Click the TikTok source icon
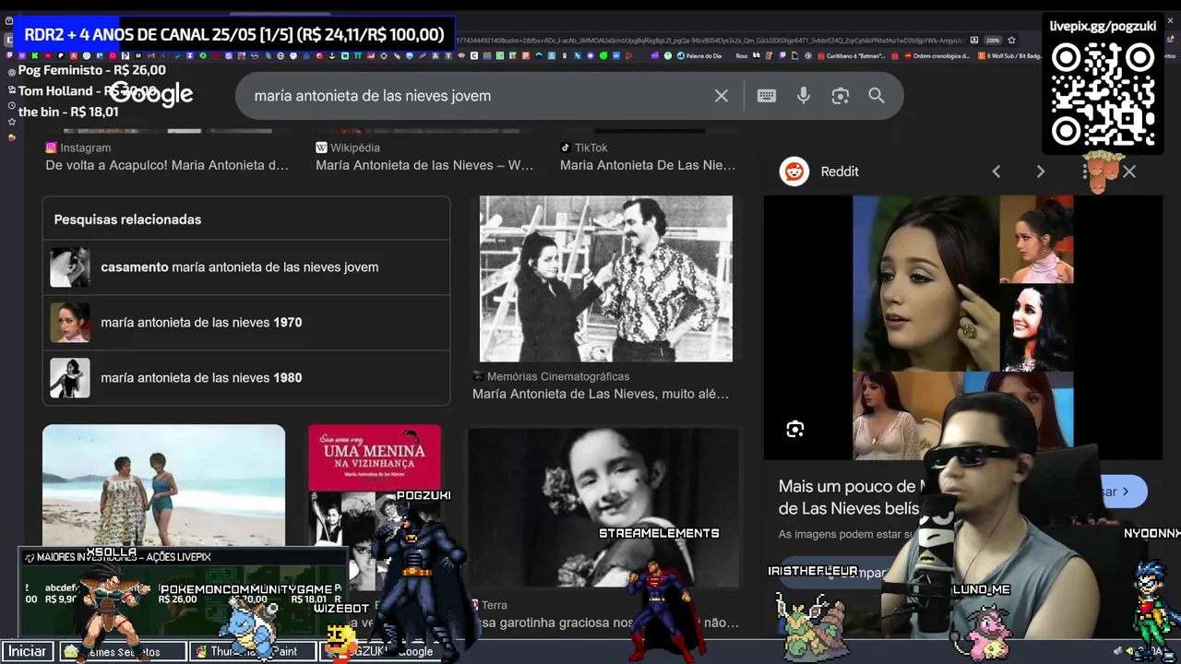 [x=566, y=148]
